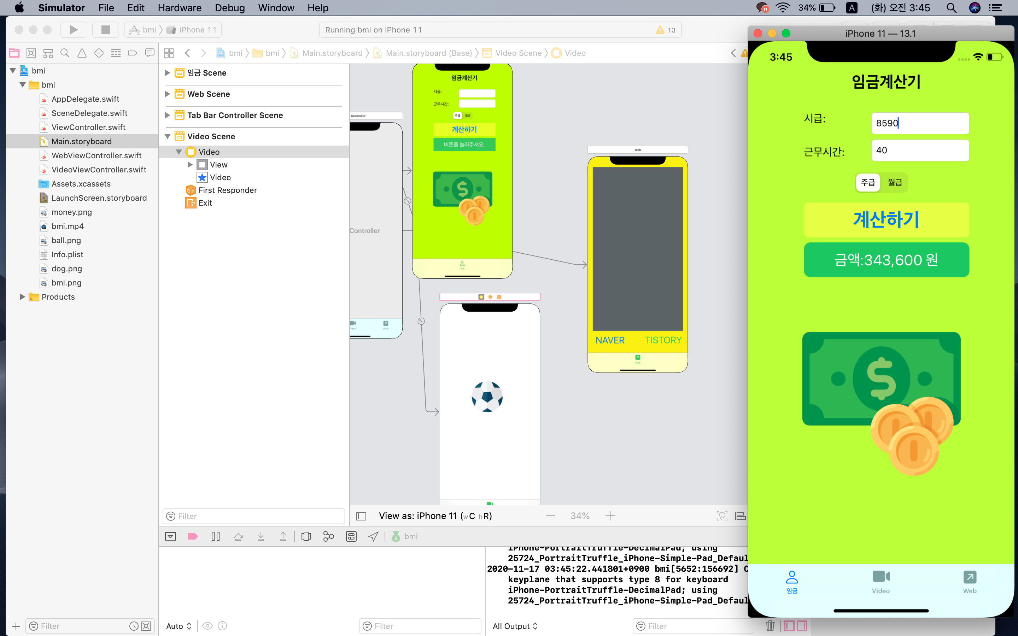Pause program execution in the debug bar
This screenshot has width=1018, height=636.
[215, 536]
